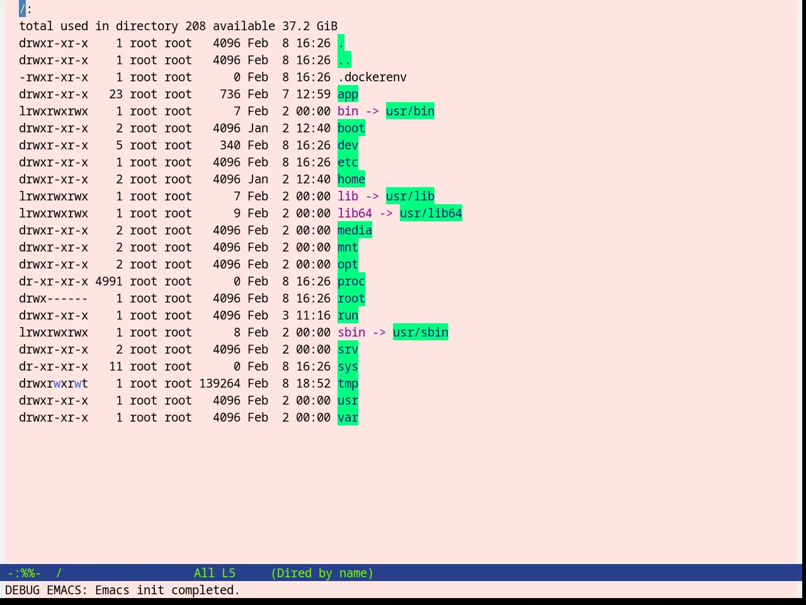
Task: Open the boot directory entry
Action: 351,129
